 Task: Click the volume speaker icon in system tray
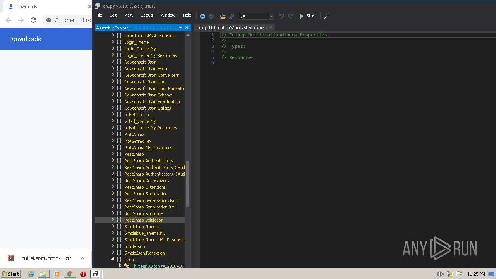point(441,274)
